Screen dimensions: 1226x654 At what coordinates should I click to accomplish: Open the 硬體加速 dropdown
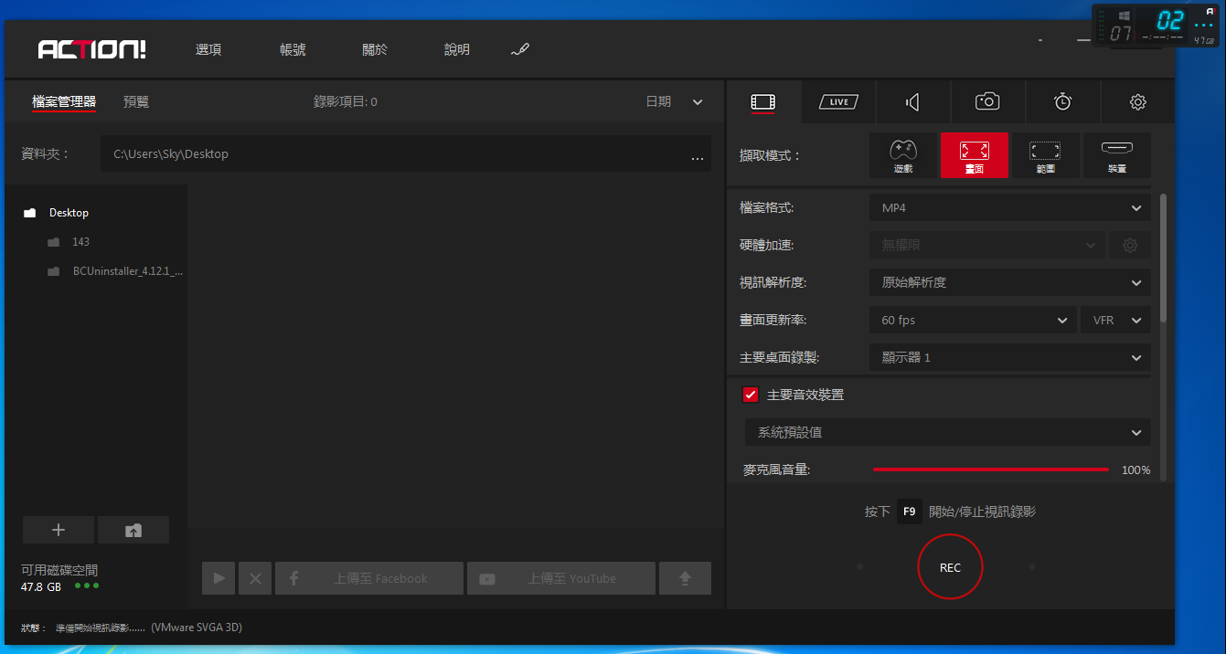click(x=987, y=245)
